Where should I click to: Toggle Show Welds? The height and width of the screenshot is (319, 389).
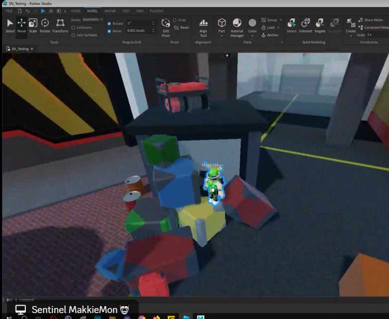tap(371, 20)
